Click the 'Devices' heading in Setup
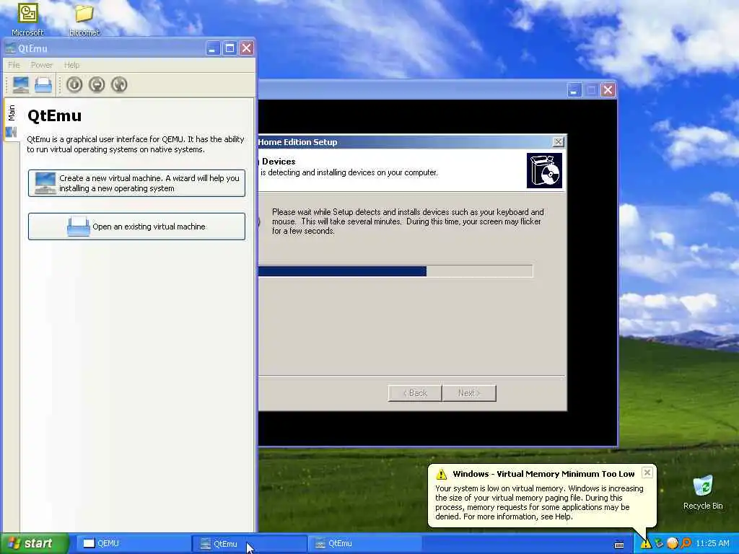 coord(279,161)
